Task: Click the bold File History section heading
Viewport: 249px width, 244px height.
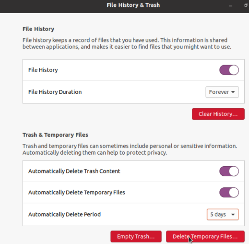Action: (x=38, y=29)
